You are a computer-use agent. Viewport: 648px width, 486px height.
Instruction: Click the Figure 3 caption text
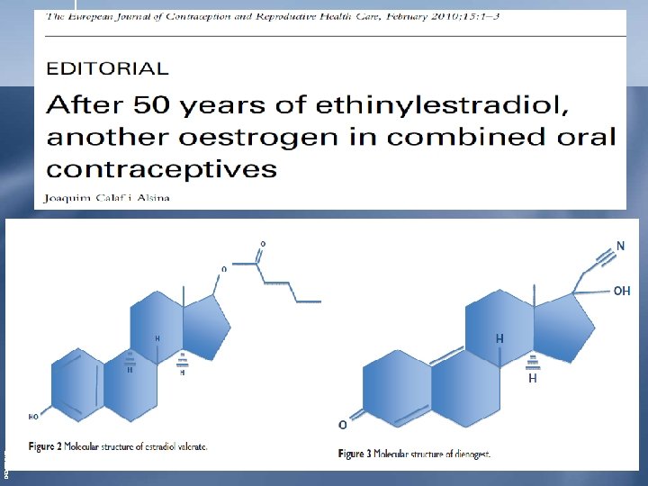pyautogui.click(x=414, y=454)
